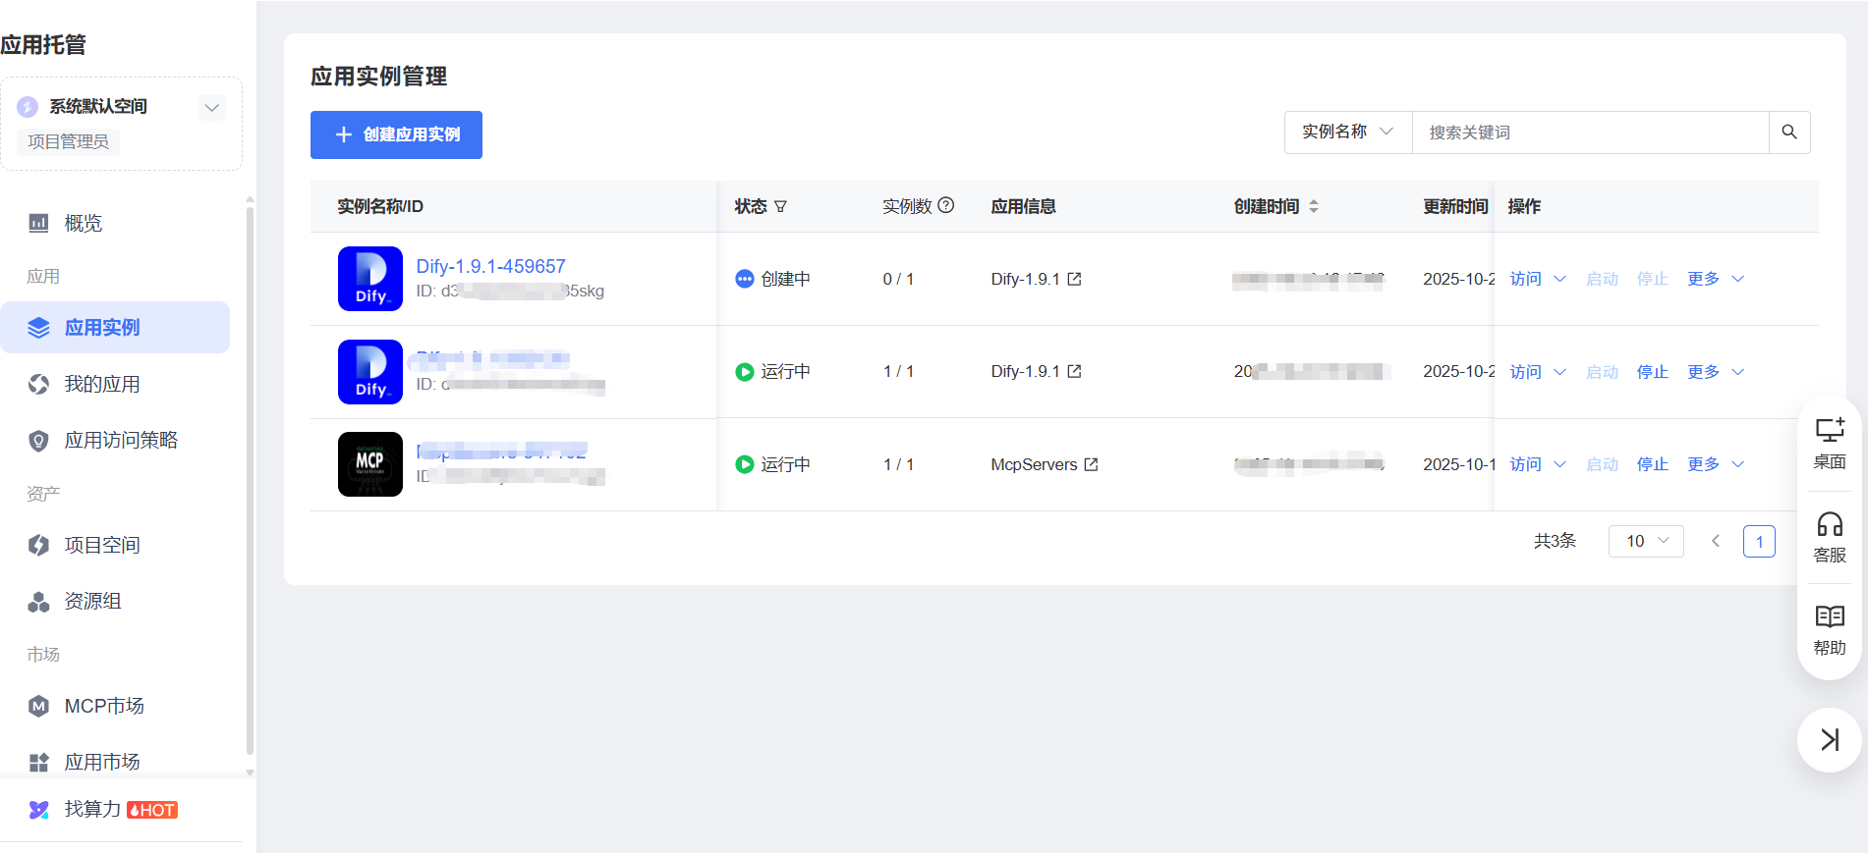
Task: Stop the McpServers instance with 停止
Action: click(x=1652, y=465)
